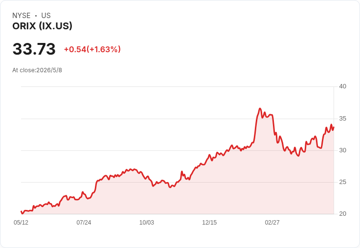360x248 pixels.
Task: Click the 20 price axis label
Action: click(x=343, y=214)
